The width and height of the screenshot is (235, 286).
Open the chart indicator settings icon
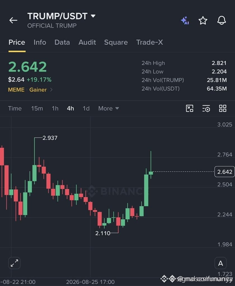[206, 108]
